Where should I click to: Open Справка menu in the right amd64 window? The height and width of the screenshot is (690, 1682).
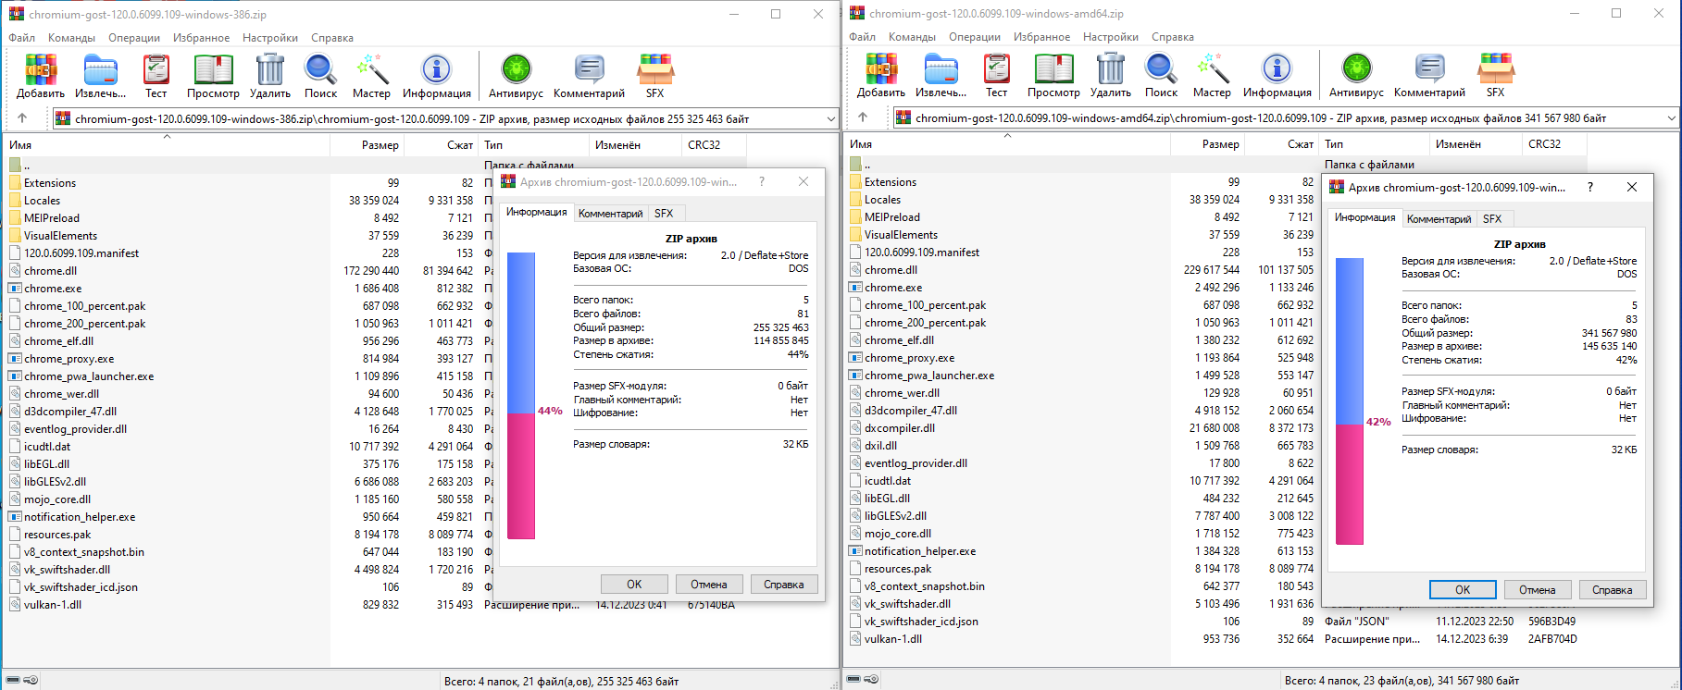pyautogui.click(x=1173, y=37)
